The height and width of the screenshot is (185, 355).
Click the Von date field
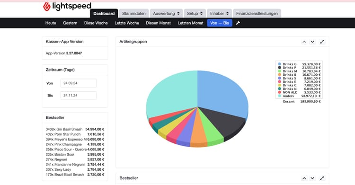coord(78,83)
